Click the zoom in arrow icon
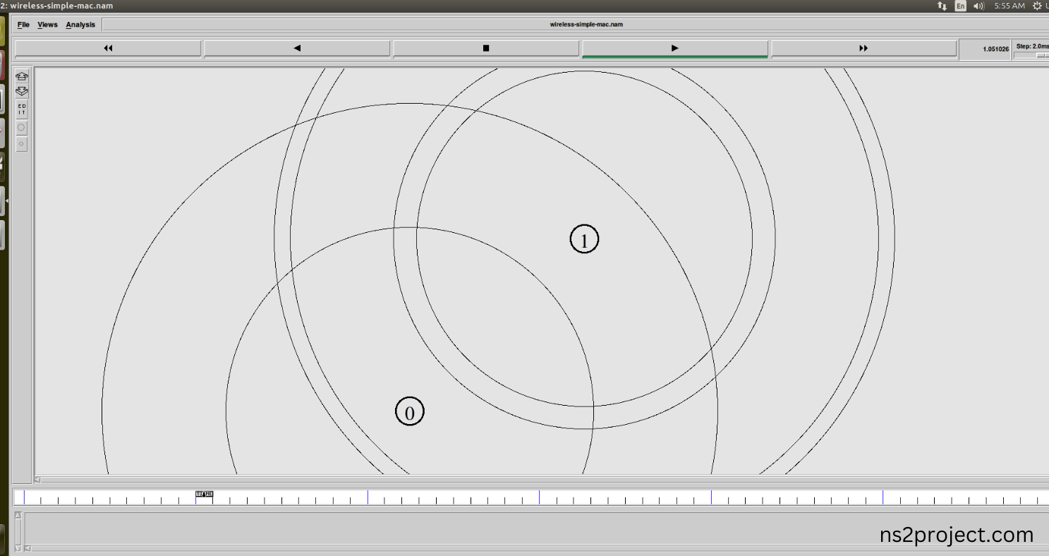The height and width of the screenshot is (556, 1049). pos(22,76)
